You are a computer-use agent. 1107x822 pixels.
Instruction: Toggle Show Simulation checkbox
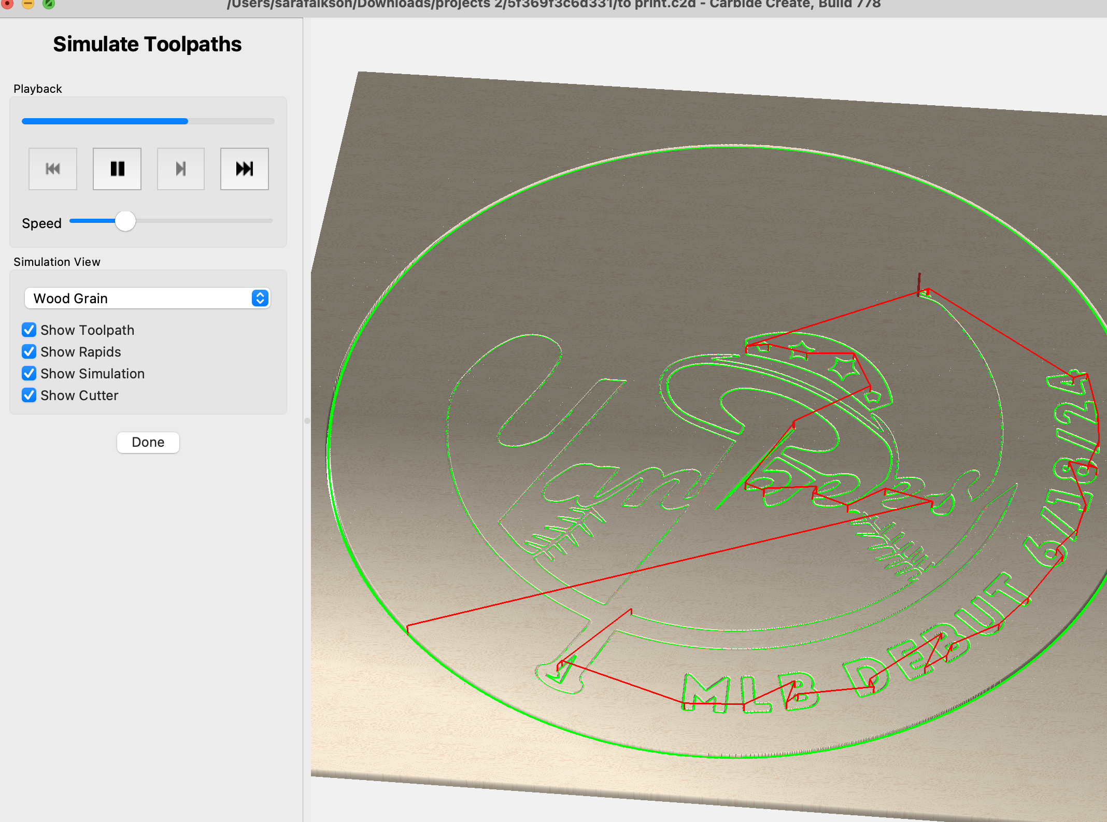[29, 374]
